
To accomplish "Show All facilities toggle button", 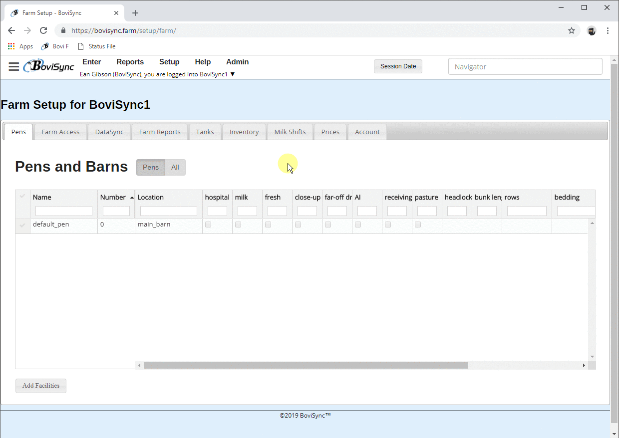I will [175, 167].
